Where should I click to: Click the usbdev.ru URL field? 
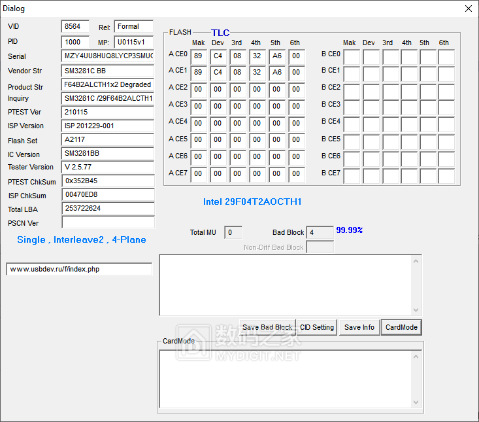(x=79, y=269)
